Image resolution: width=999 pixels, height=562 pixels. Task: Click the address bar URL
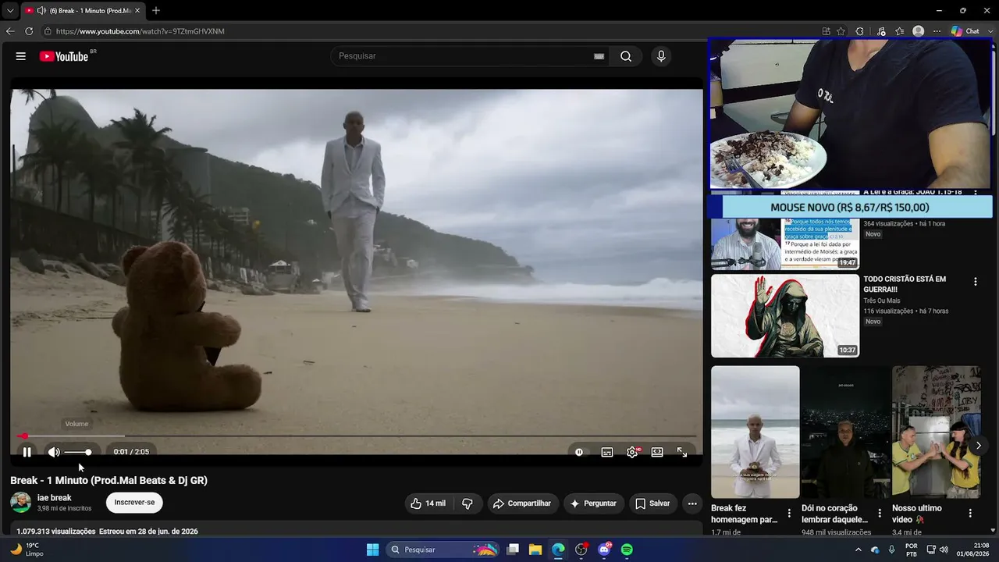(140, 31)
